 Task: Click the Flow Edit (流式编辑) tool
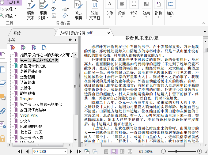78,10
